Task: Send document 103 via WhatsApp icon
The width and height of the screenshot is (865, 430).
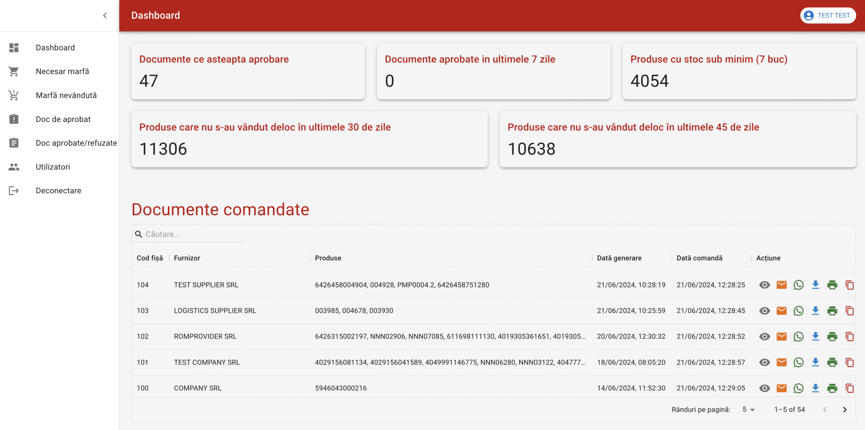Action: [798, 311]
